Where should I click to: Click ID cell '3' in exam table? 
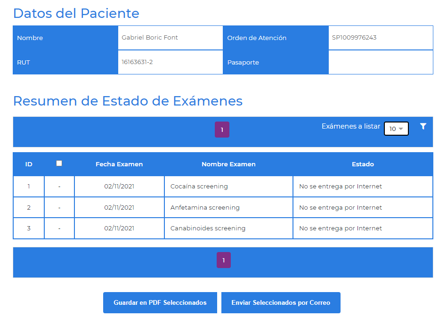click(29, 228)
